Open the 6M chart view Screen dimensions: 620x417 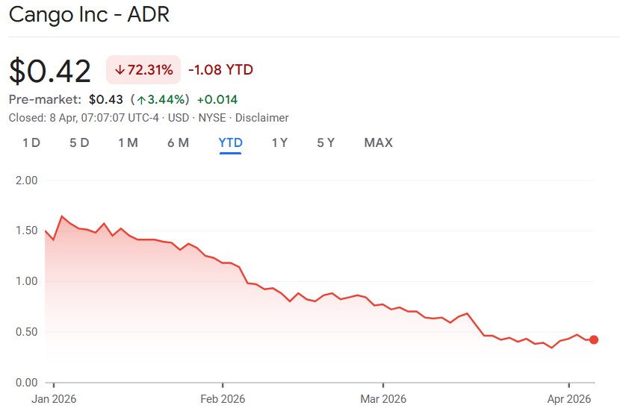pyautogui.click(x=178, y=142)
